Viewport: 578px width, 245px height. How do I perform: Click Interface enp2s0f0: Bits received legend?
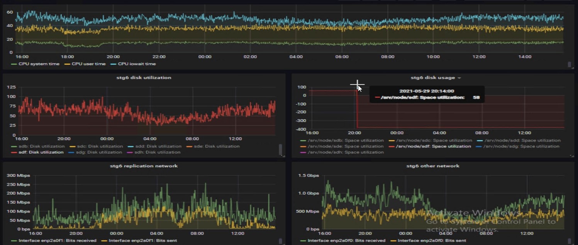342,241
